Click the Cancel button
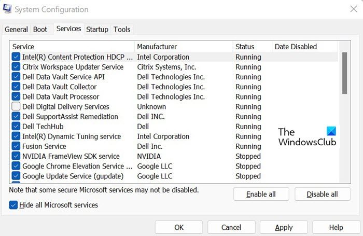 point(231,227)
